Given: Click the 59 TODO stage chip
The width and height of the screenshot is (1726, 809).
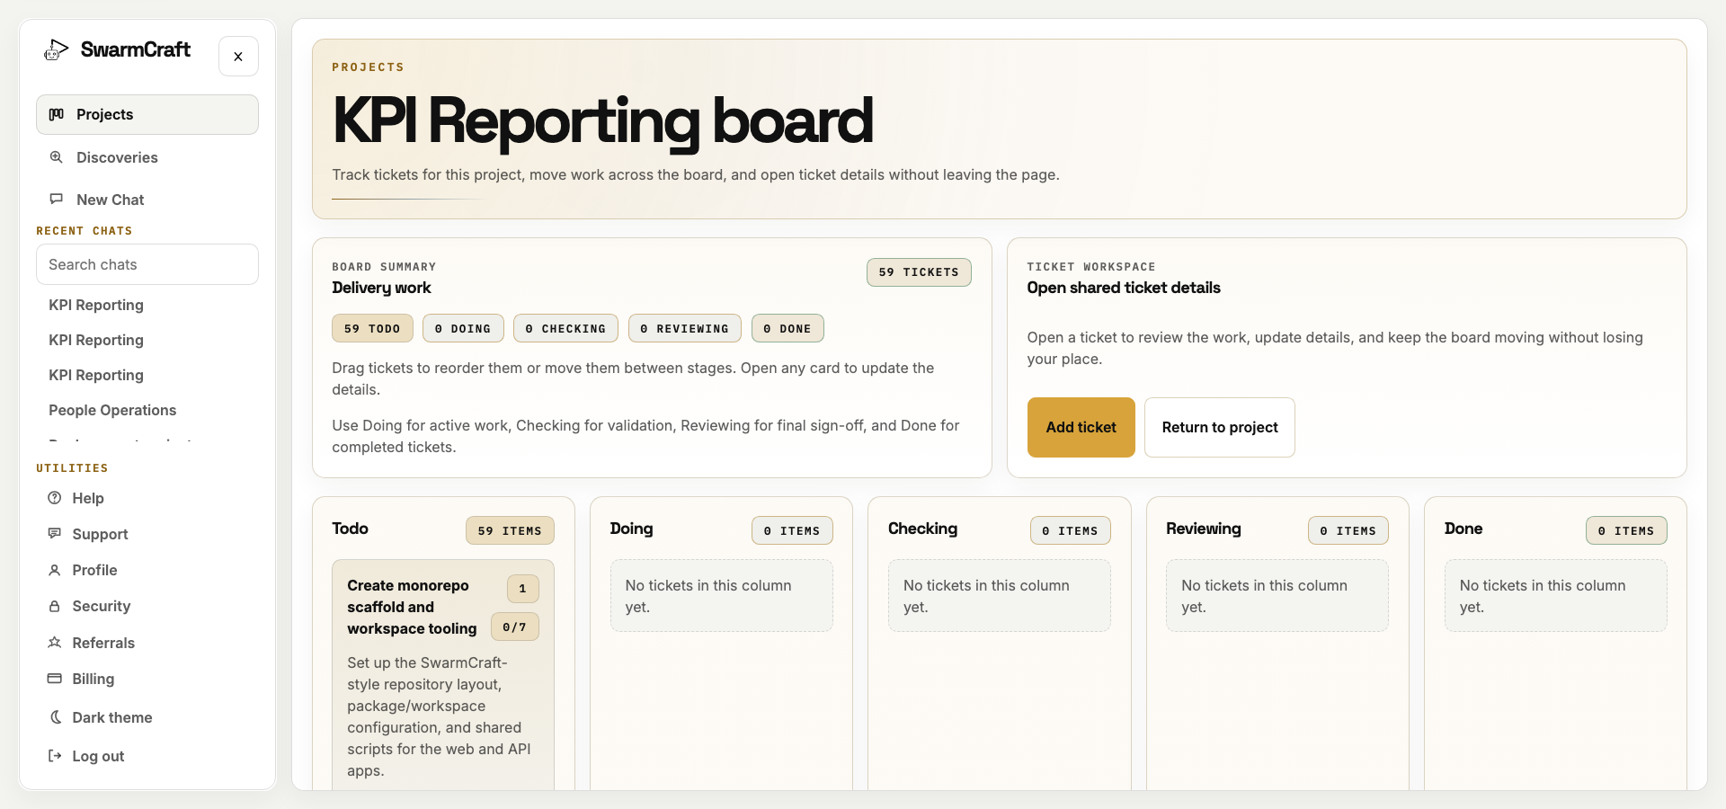Looking at the screenshot, I should (372, 328).
